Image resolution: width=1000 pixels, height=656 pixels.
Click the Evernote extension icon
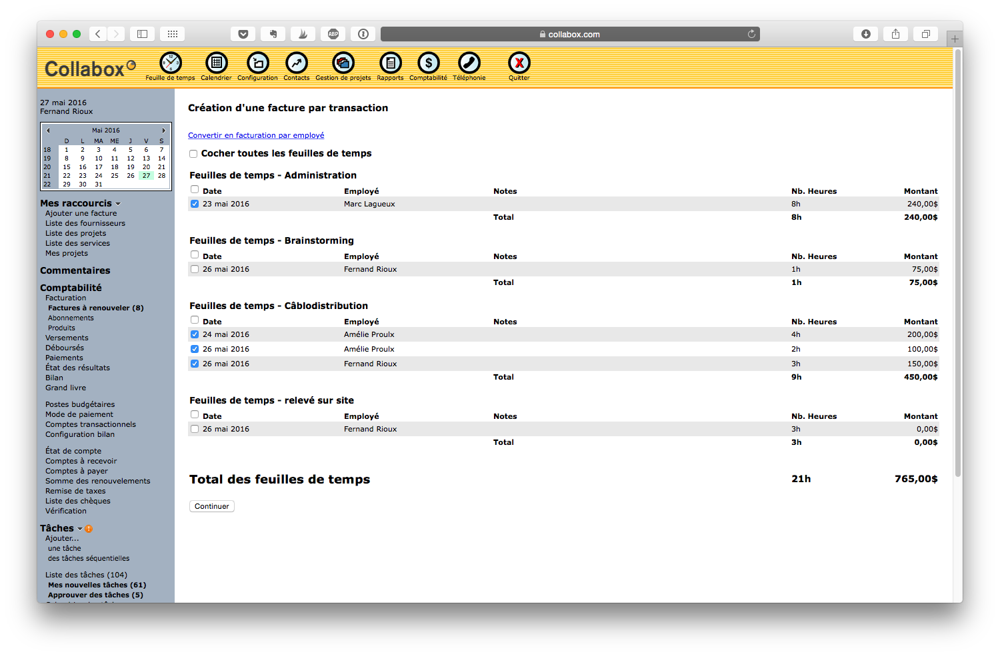pyautogui.click(x=273, y=34)
